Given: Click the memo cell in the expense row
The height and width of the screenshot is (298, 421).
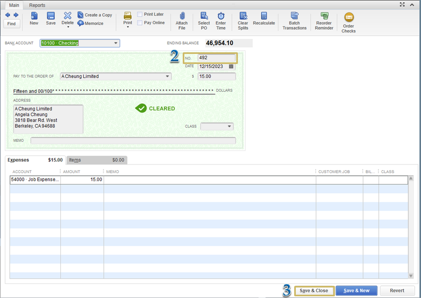Looking at the screenshot, I should coord(210,180).
